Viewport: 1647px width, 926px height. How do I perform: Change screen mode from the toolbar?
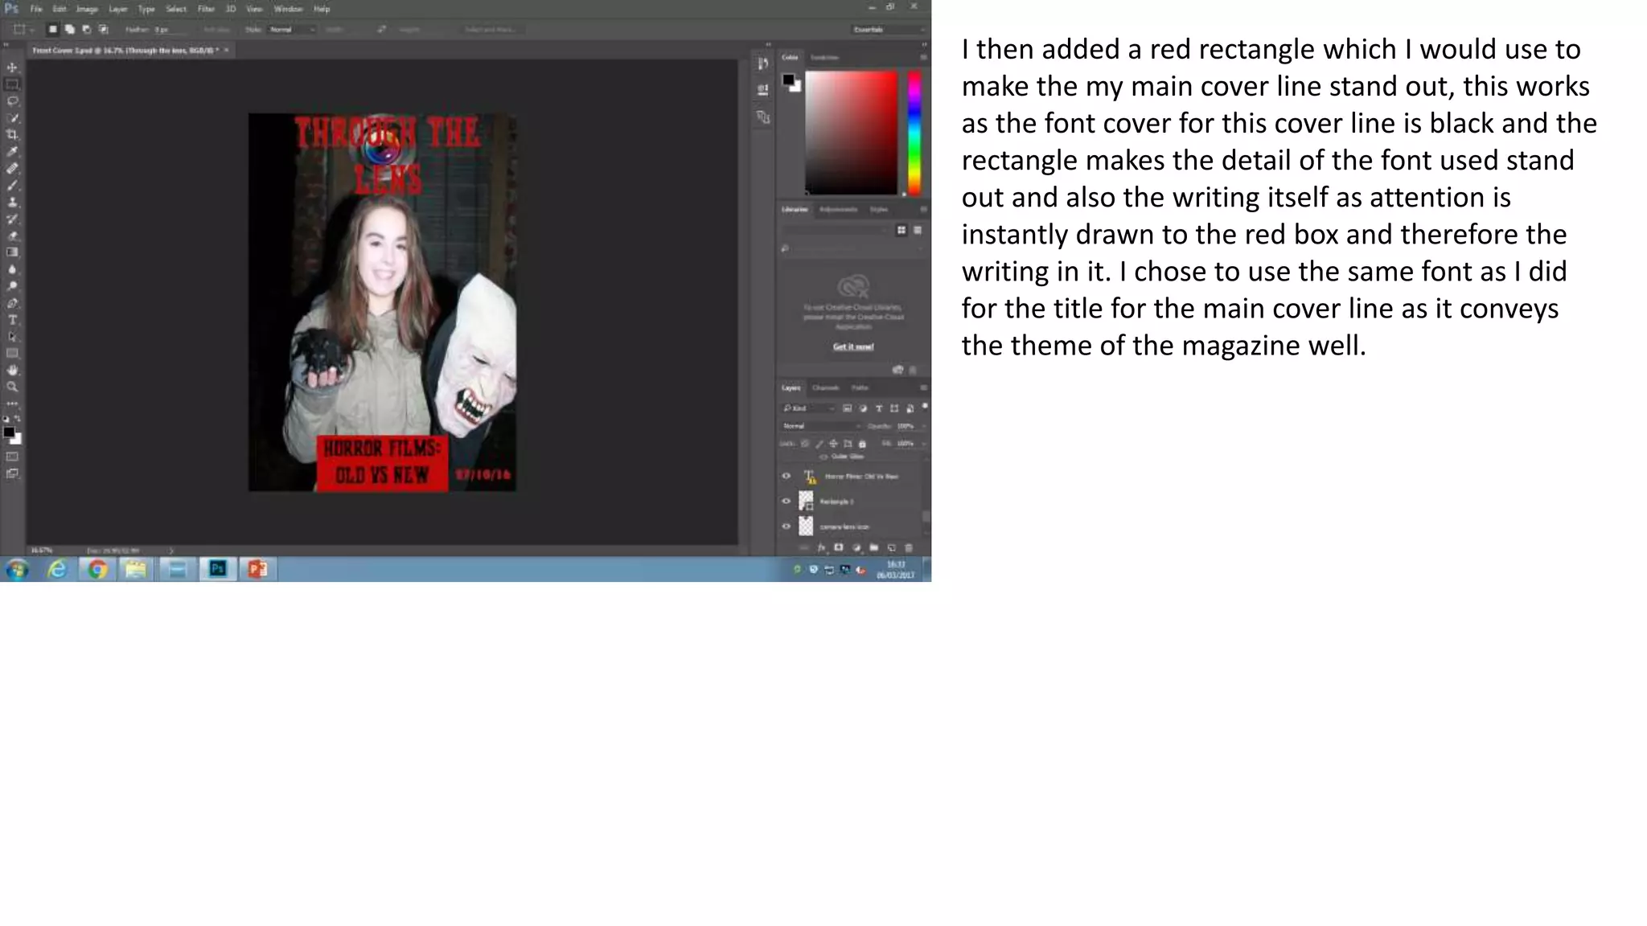tap(12, 473)
